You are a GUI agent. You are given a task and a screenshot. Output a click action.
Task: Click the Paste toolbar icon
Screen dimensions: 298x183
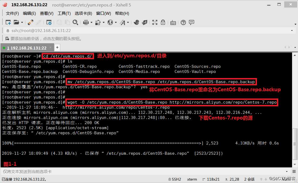click(67, 22)
